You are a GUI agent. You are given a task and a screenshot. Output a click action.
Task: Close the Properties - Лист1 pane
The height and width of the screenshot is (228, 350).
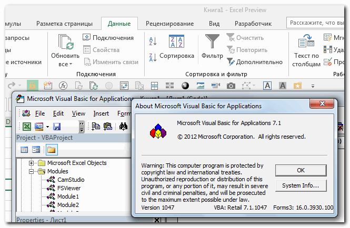(157, 220)
